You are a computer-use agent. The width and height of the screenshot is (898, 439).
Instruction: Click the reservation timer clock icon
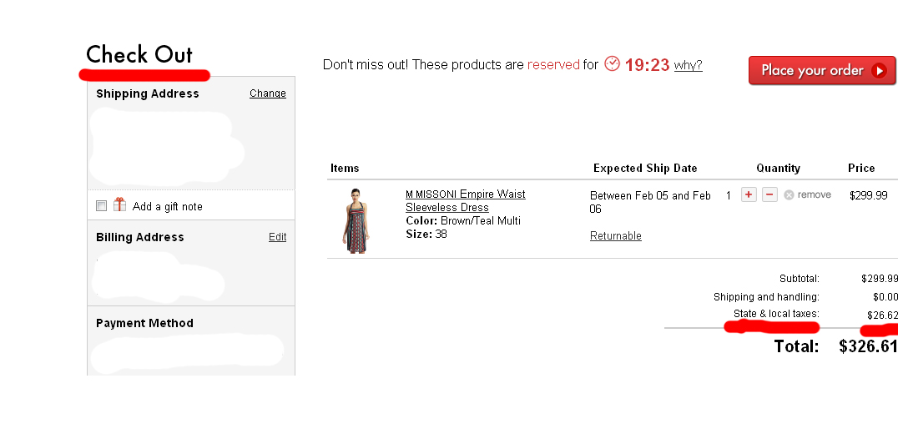tap(613, 63)
